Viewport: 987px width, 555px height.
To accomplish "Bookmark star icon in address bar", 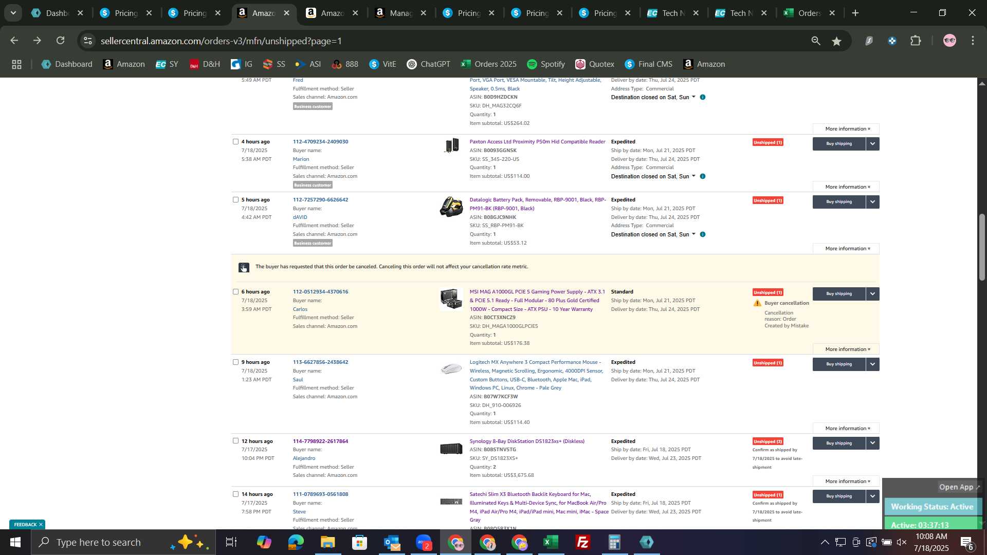I will tap(837, 41).
